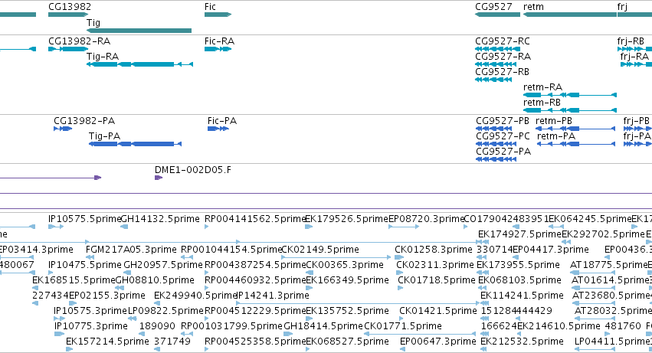This screenshot has width=652, height=353.
Task: Click EST CK00365.3prime
Action: point(345,265)
